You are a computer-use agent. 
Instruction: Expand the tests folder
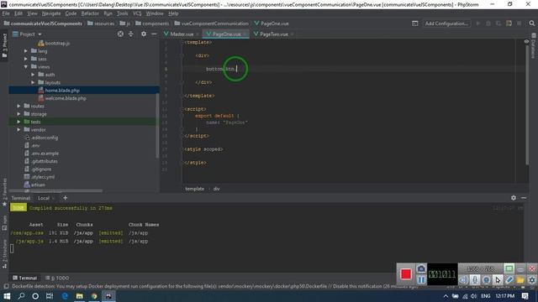click(x=18, y=122)
